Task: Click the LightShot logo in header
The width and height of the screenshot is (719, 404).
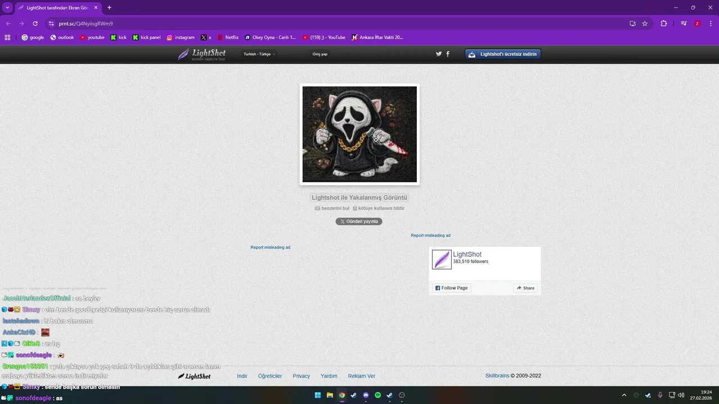Action: [202, 54]
